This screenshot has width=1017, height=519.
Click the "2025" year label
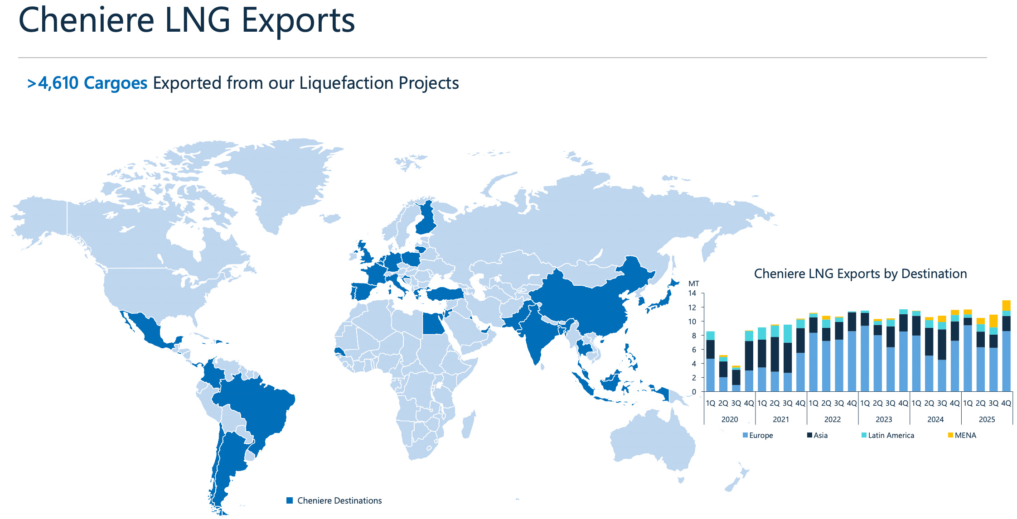987,419
